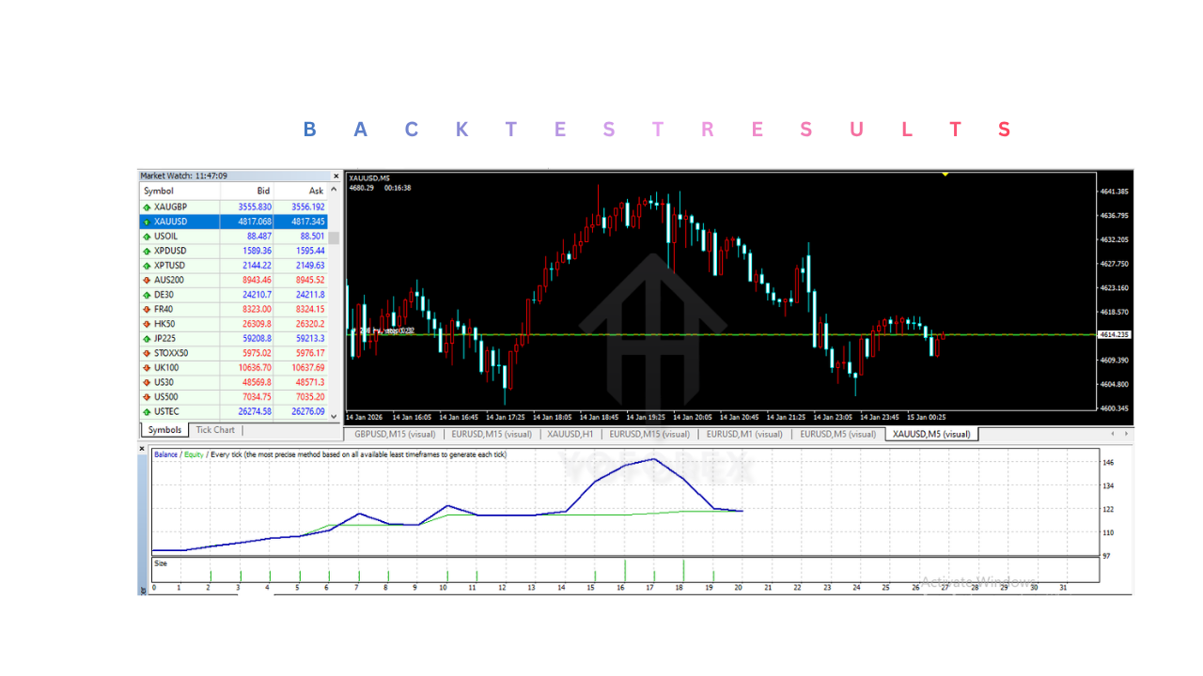The height and width of the screenshot is (676, 1203).
Task: Click the green up-arrow icon beside XAUGBP
Action: [x=147, y=207]
